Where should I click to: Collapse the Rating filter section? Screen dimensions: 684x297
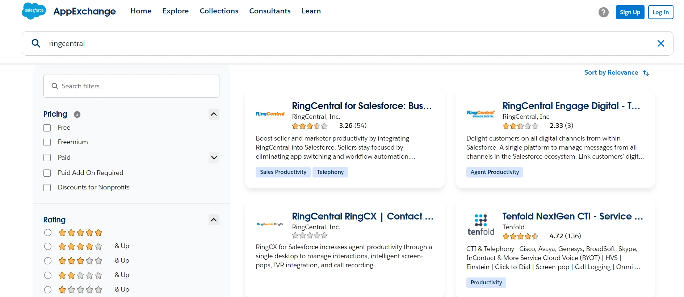[214, 220]
